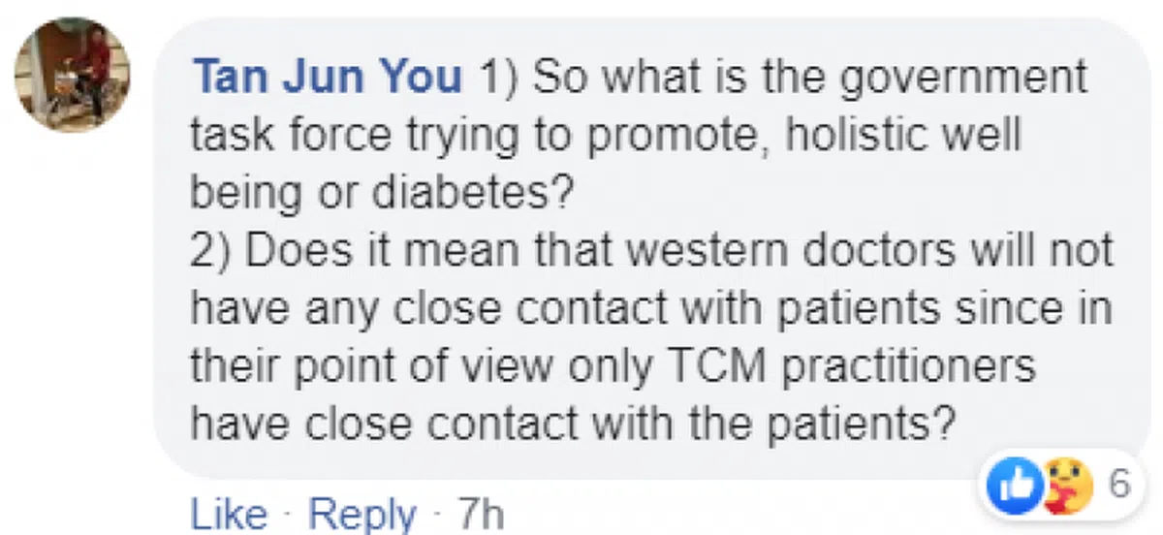Screen dimensions: 1163x535
Task: Like the comment
Action: [229, 514]
